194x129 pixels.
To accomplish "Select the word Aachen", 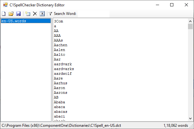I will [x=61, y=45].
